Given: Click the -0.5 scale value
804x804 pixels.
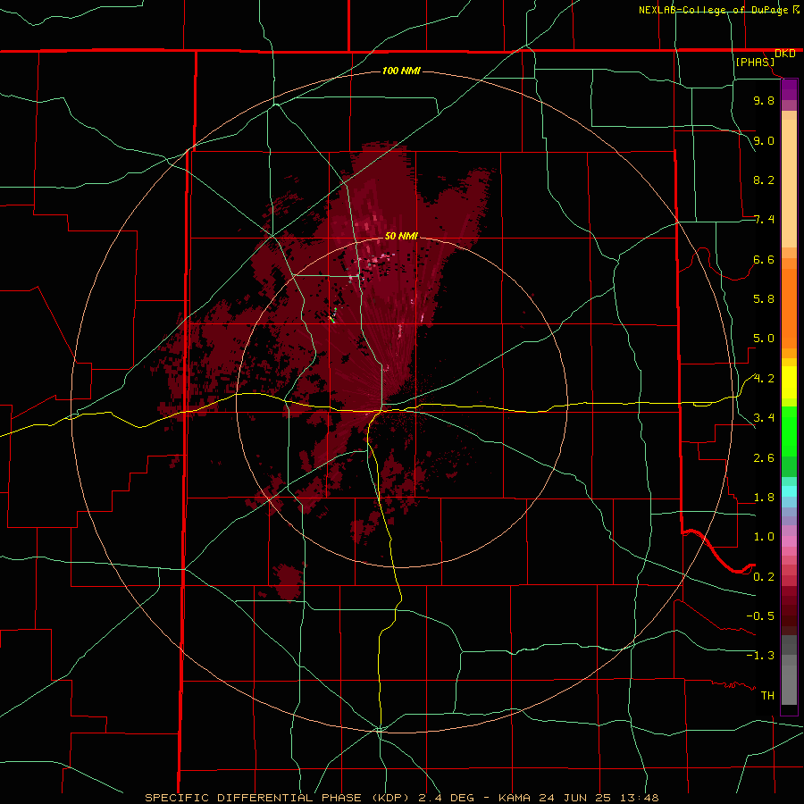Looking at the screenshot, I should 760,616.
